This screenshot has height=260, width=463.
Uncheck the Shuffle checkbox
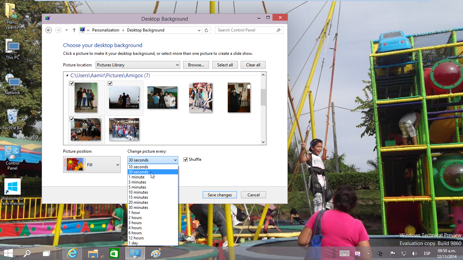pos(186,159)
